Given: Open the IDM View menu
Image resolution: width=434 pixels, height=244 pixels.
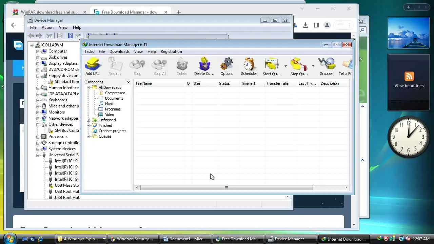Looking at the screenshot, I should (x=138, y=52).
